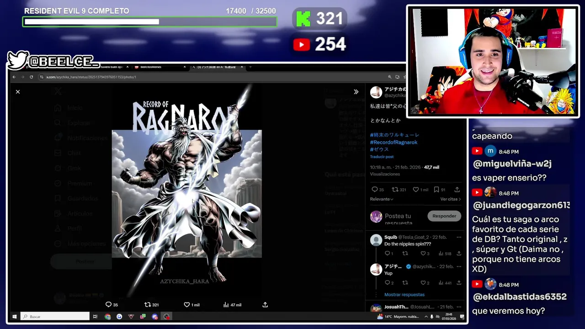Open the author's avatar in the post panel

pos(376,93)
